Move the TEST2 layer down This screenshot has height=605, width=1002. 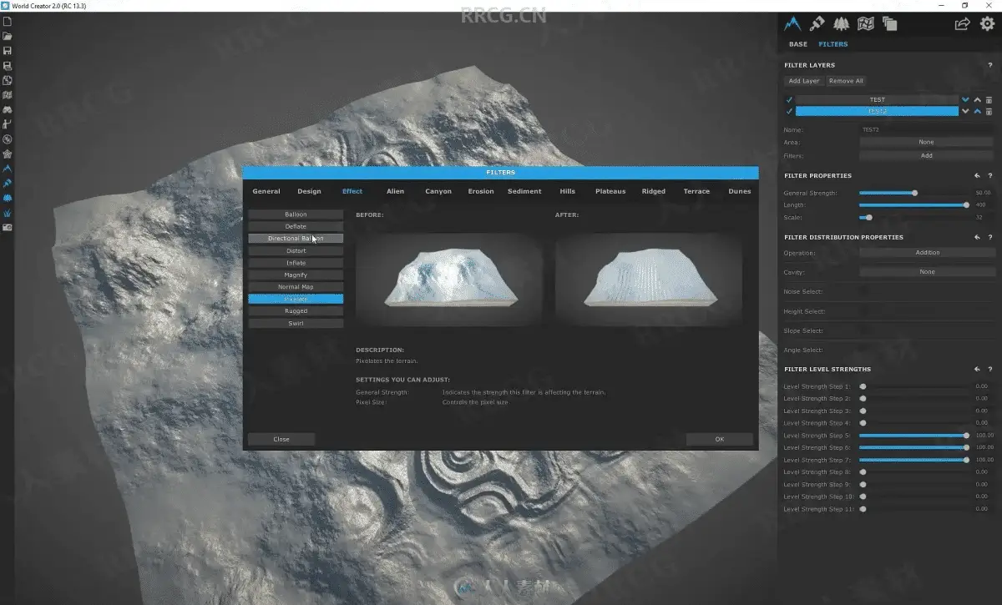(x=966, y=111)
